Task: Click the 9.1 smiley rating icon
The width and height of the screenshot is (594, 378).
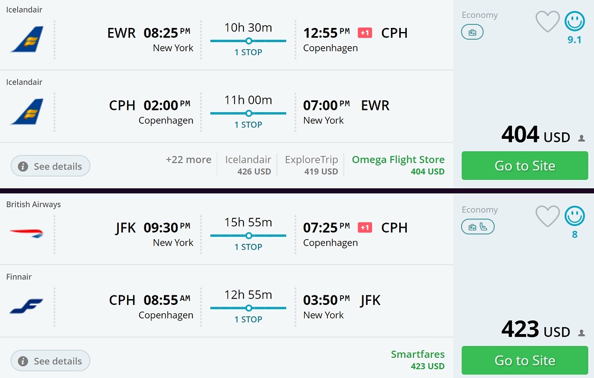Action: tap(574, 22)
